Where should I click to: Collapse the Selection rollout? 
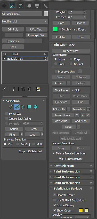[4, 101]
